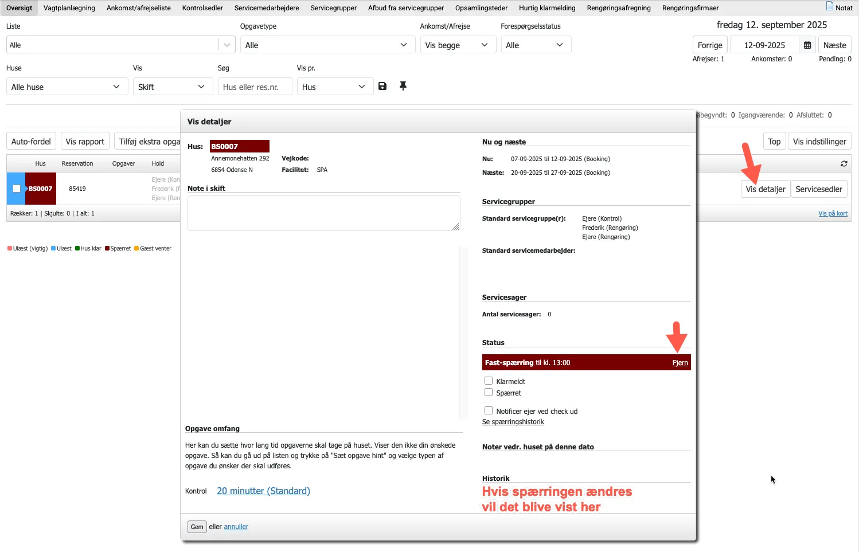Open the Opgavetype dropdown
The width and height of the screenshot is (859, 552).
point(327,45)
